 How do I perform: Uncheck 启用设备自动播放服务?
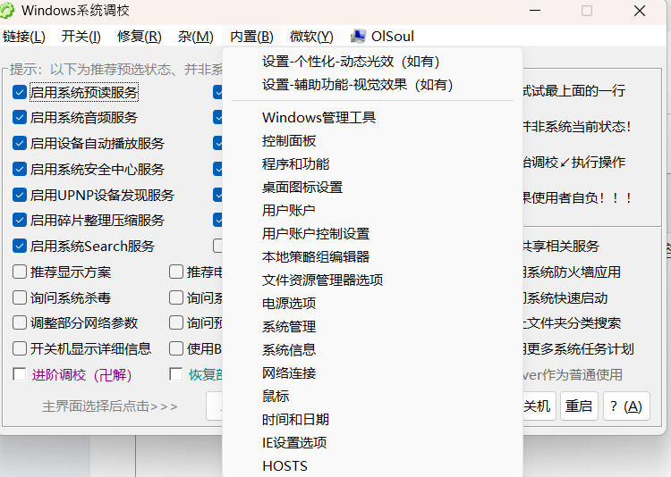[x=20, y=143]
